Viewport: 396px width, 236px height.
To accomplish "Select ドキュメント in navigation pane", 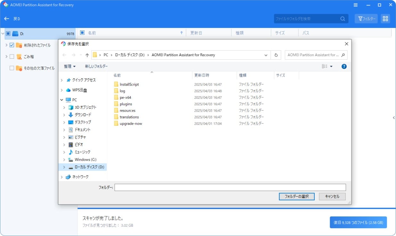I will 83,130.
